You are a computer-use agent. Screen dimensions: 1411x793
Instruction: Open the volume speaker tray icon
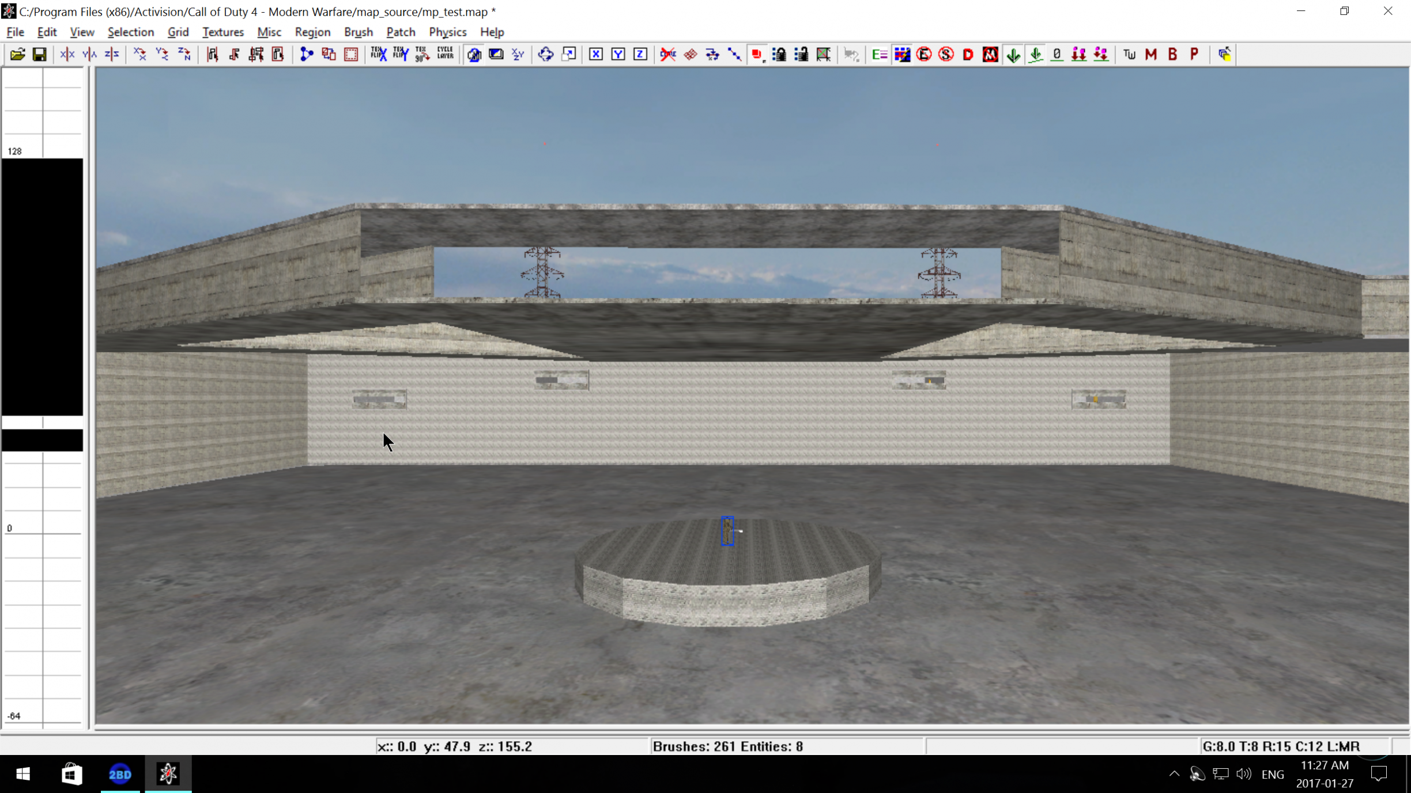(1244, 774)
